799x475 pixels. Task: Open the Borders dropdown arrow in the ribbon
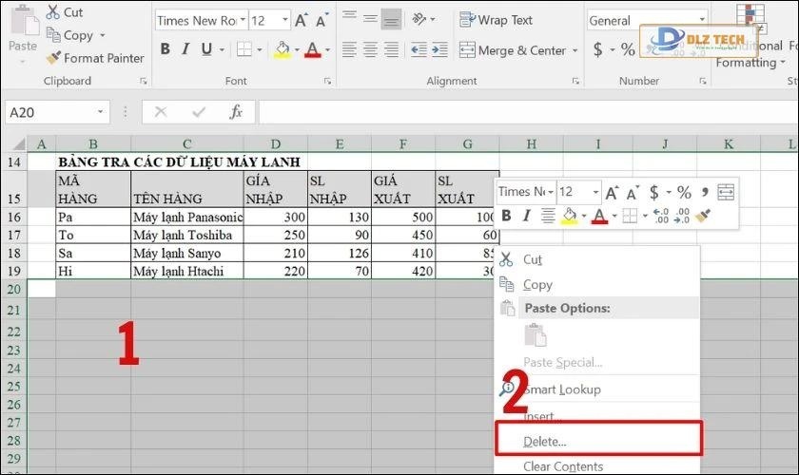coord(260,50)
